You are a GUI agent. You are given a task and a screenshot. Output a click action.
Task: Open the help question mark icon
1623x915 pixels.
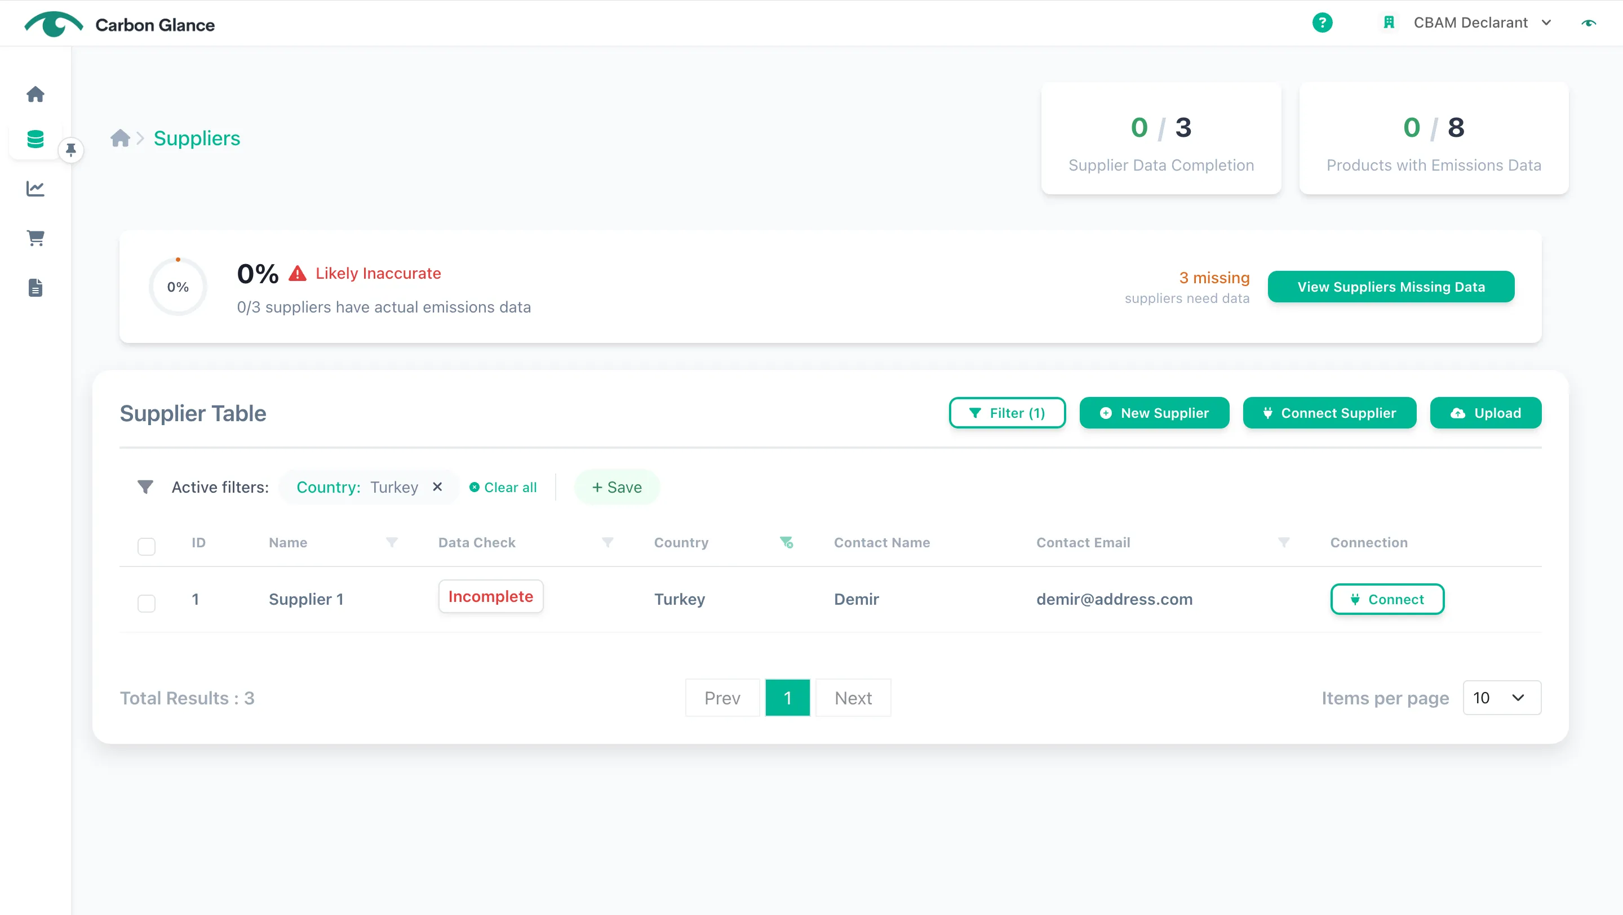(x=1322, y=23)
